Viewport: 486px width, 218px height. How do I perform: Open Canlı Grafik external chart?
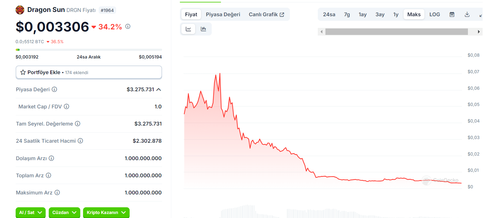click(266, 14)
